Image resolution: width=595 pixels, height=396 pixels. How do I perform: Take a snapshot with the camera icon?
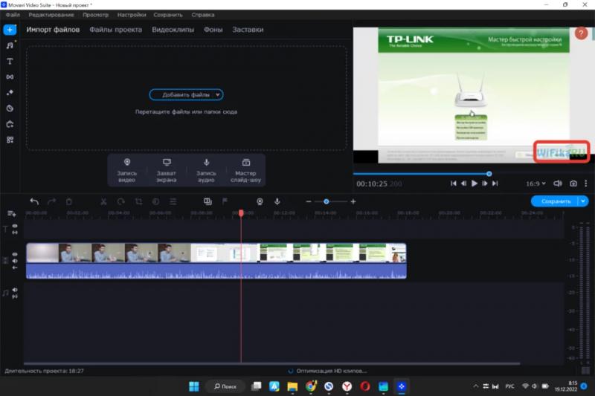click(x=573, y=183)
